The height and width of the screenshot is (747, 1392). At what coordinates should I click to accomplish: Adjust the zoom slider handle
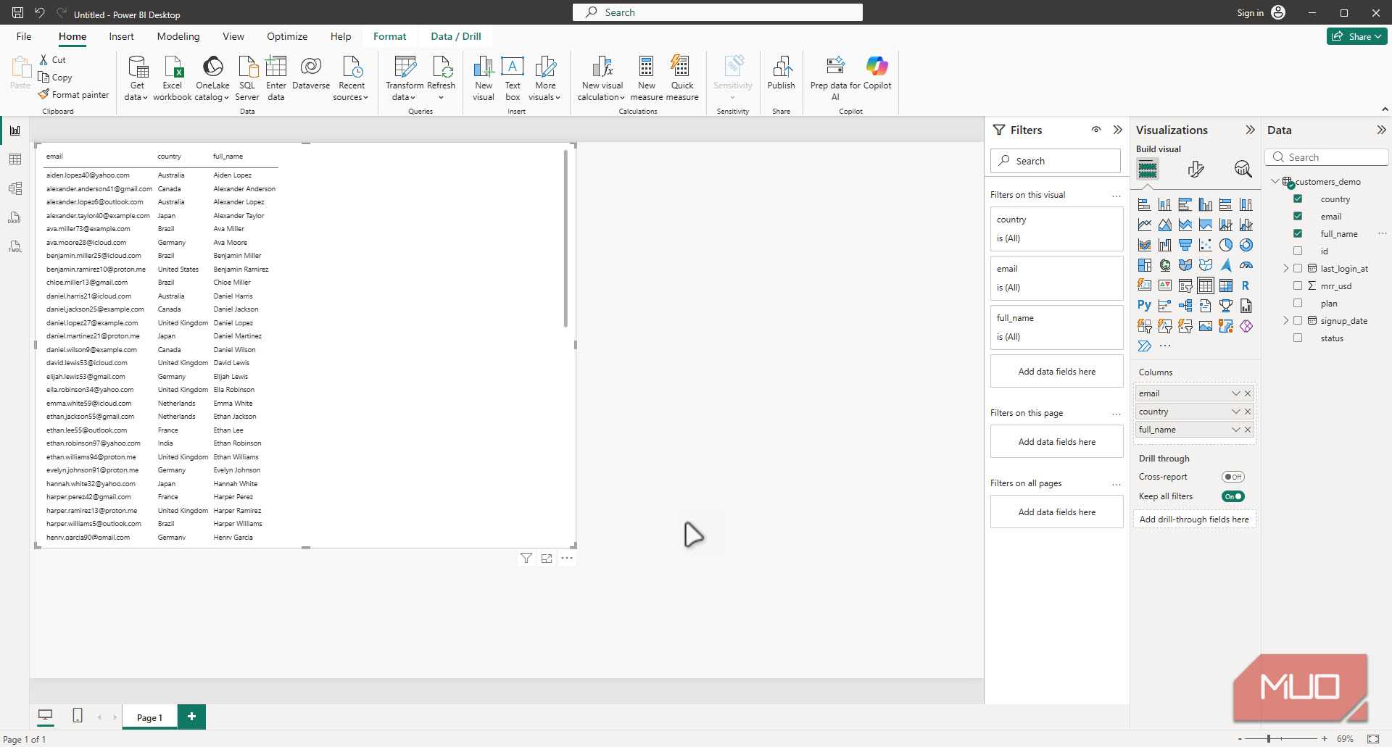[1268, 738]
